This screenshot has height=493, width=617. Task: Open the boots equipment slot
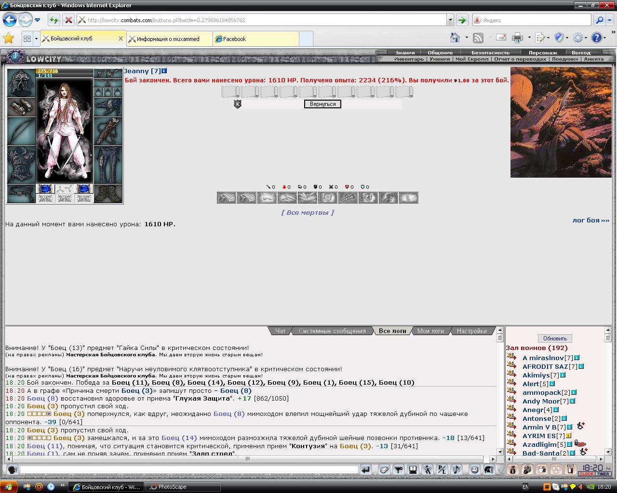pos(108,194)
